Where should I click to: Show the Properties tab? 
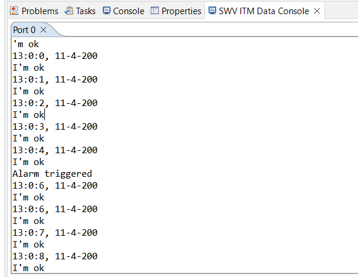pyautogui.click(x=181, y=11)
